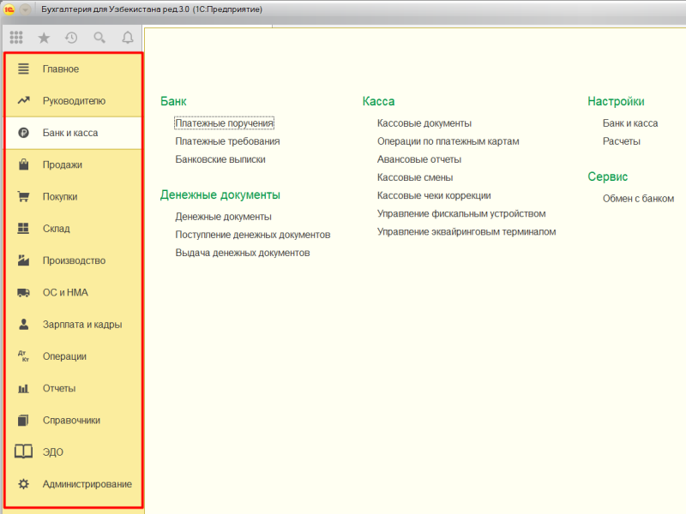The width and height of the screenshot is (686, 514).
Task: Switch to the Главное section
Action: tap(61, 69)
